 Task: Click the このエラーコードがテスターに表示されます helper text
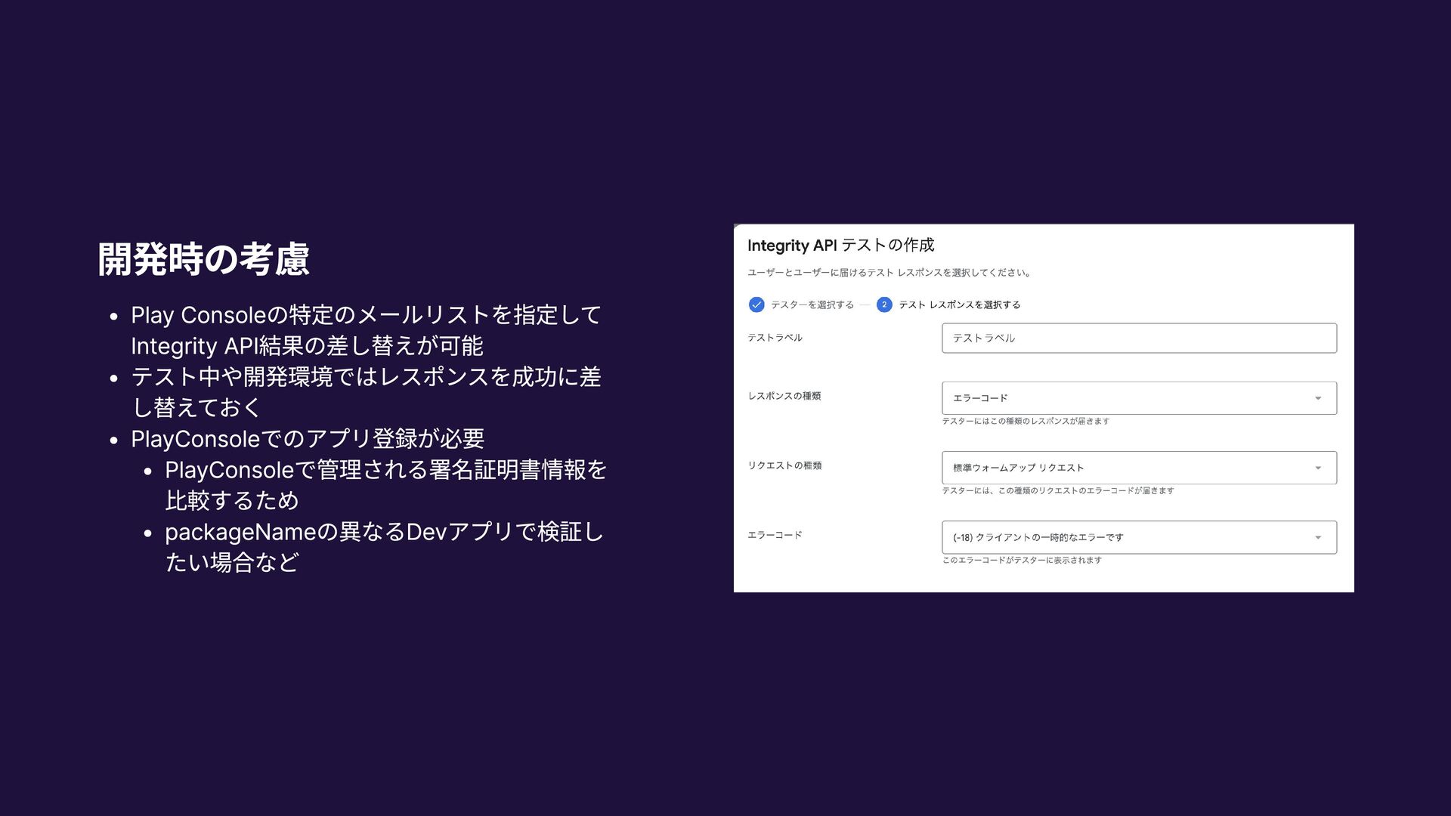click(1022, 561)
